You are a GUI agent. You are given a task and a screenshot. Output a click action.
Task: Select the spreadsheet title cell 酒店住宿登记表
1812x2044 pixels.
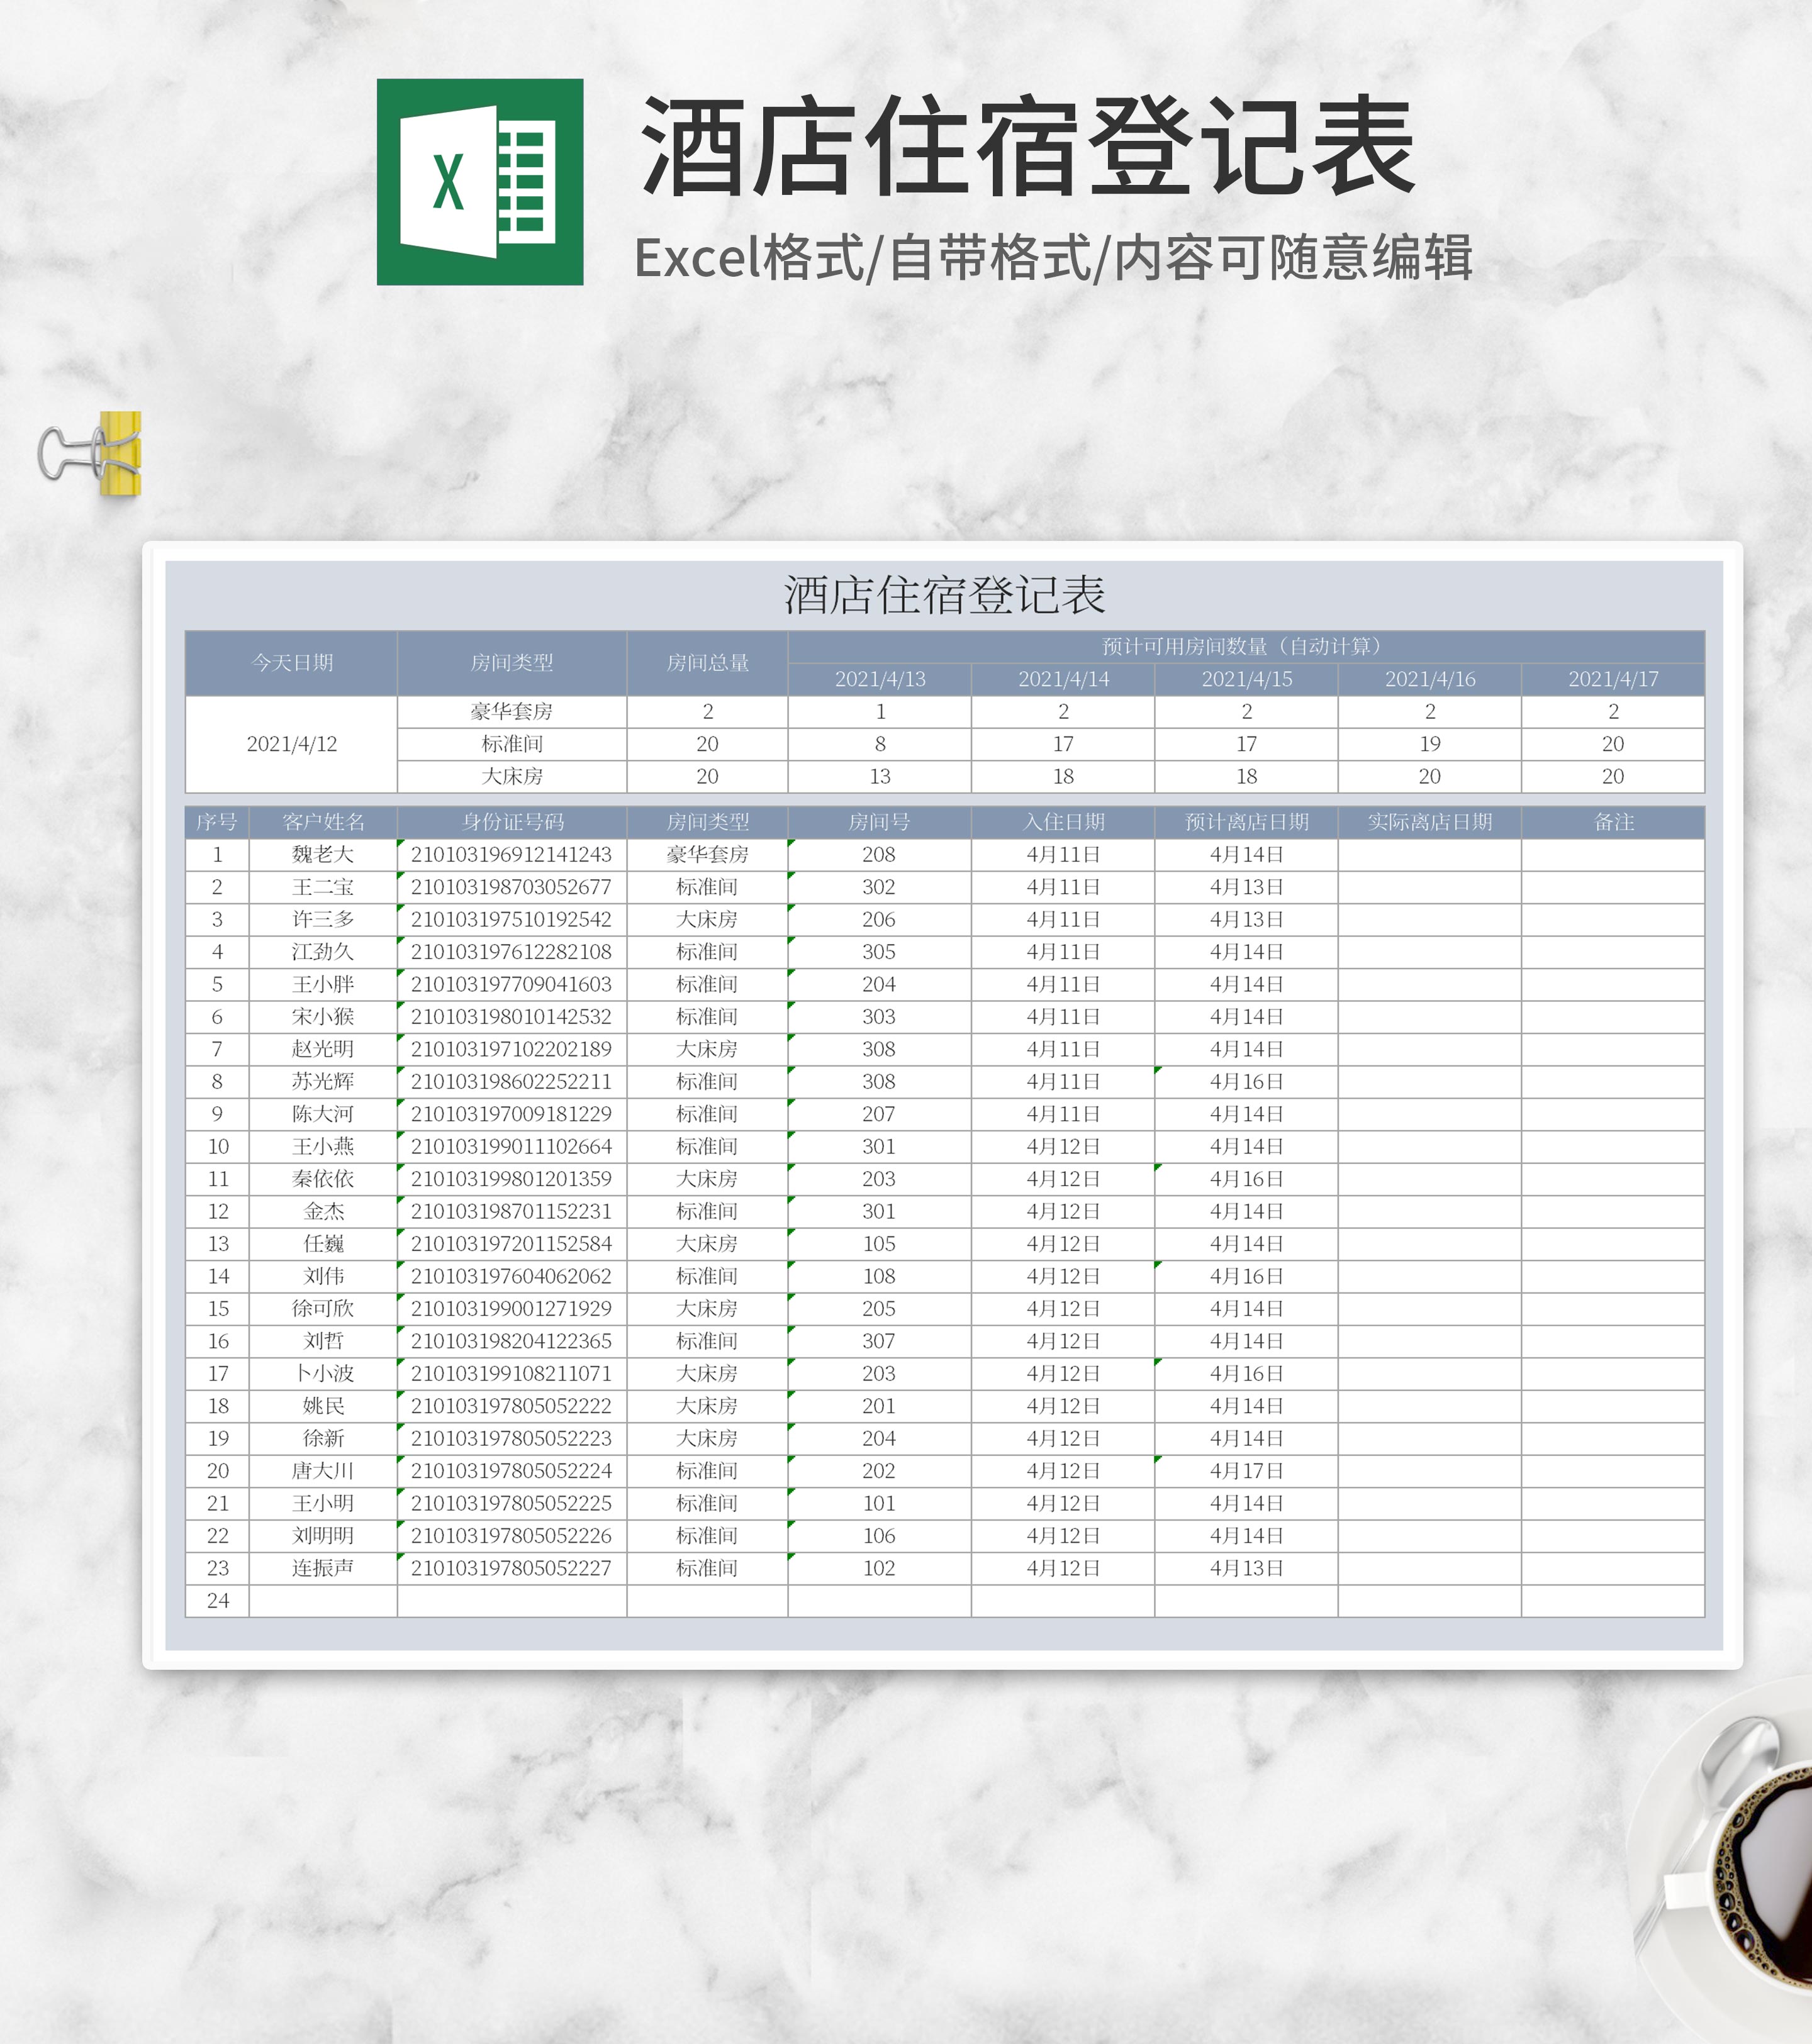click(x=944, y=596)
